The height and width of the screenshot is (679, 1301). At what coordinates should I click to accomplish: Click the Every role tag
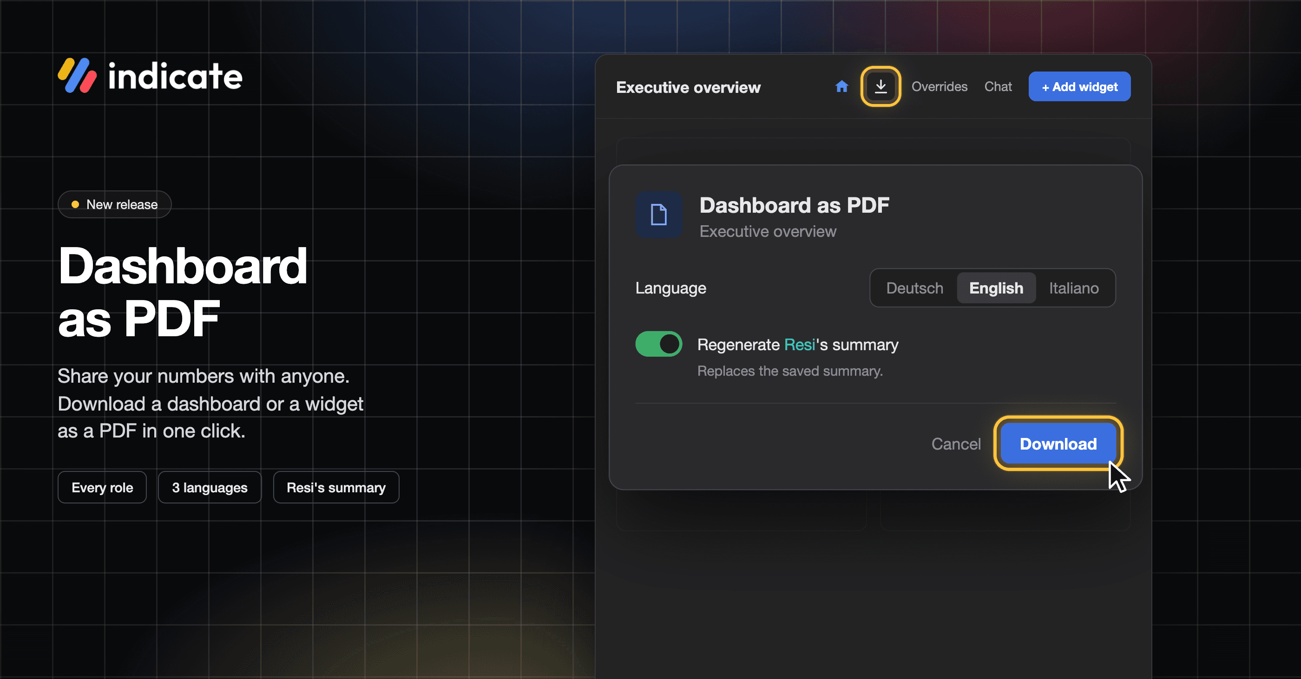coord(102,488)
